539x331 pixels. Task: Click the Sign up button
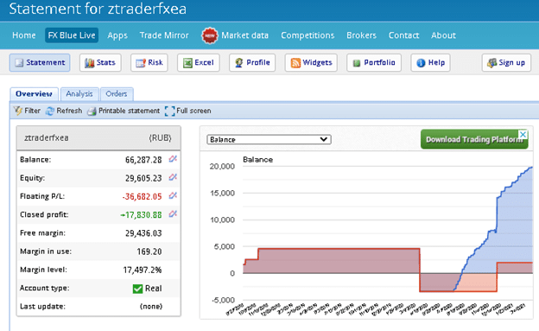[506, 62]
